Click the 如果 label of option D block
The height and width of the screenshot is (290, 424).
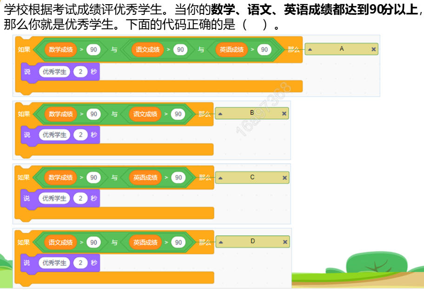point(24,243)
